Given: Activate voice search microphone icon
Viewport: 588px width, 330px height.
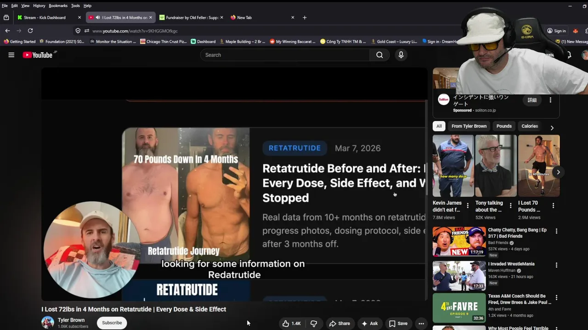Looking at the screenshot, I should [x=401, y=55].
